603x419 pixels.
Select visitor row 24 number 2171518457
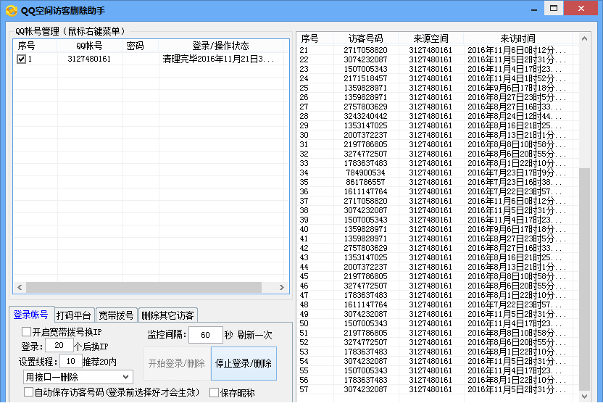(x=365, y=78)
